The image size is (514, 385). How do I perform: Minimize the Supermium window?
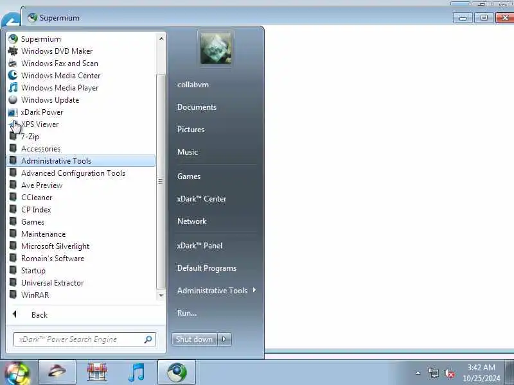[463, 18]
